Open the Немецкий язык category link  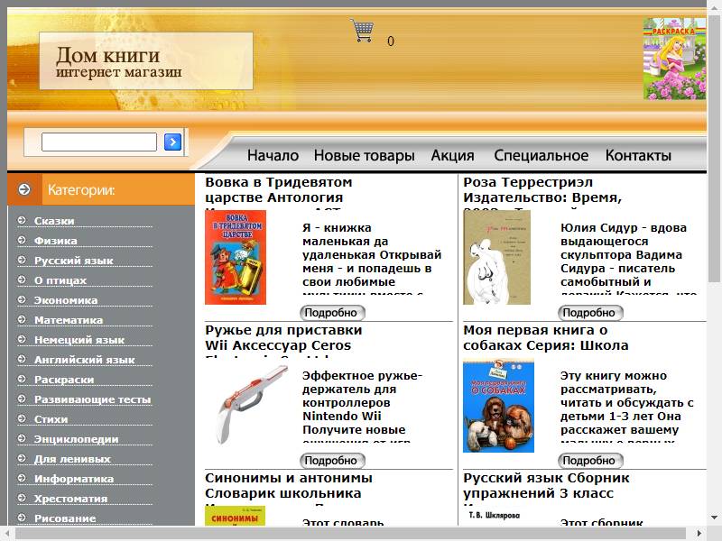79,340
